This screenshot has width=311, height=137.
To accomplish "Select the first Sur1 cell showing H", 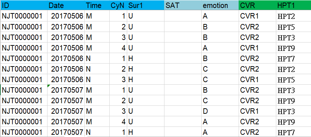I will [145, 59].
